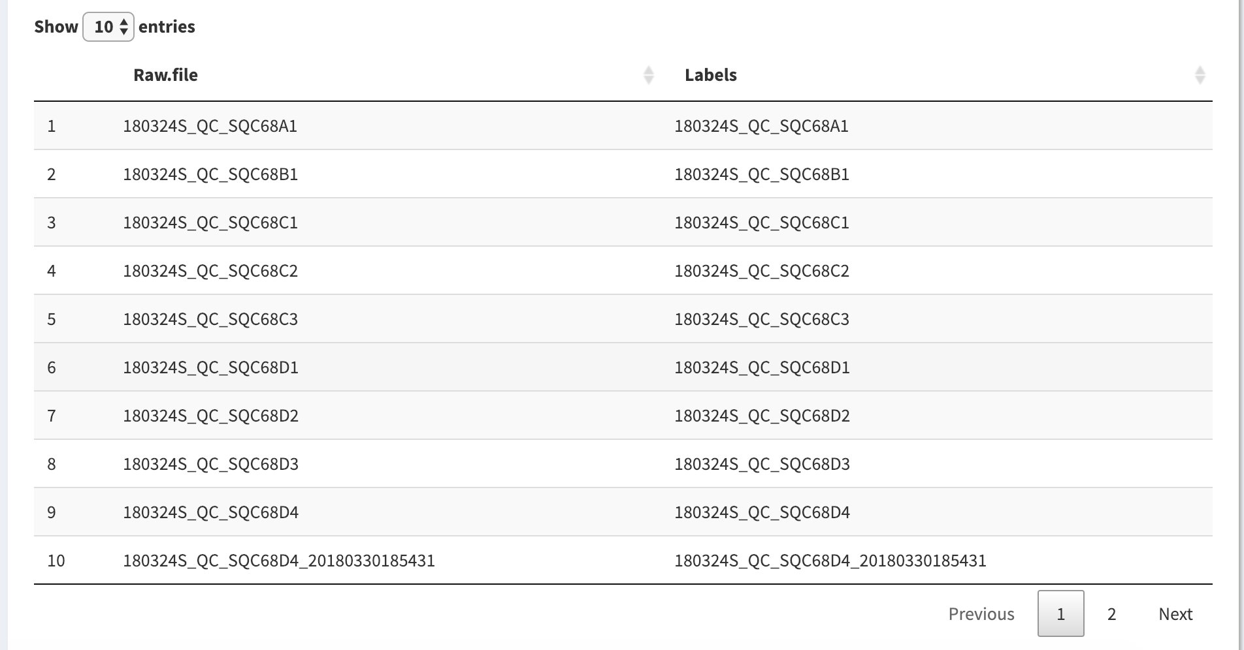Select page 1 in pagination

(1060, 613)
